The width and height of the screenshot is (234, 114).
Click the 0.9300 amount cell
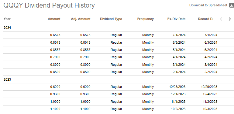pos(55,94)
